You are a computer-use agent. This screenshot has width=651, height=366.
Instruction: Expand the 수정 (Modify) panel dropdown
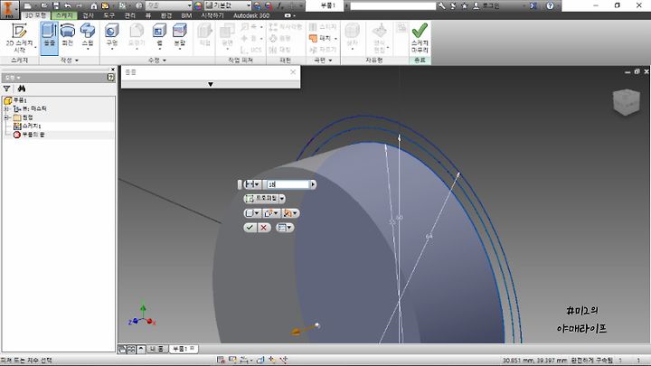coord(157,61)
